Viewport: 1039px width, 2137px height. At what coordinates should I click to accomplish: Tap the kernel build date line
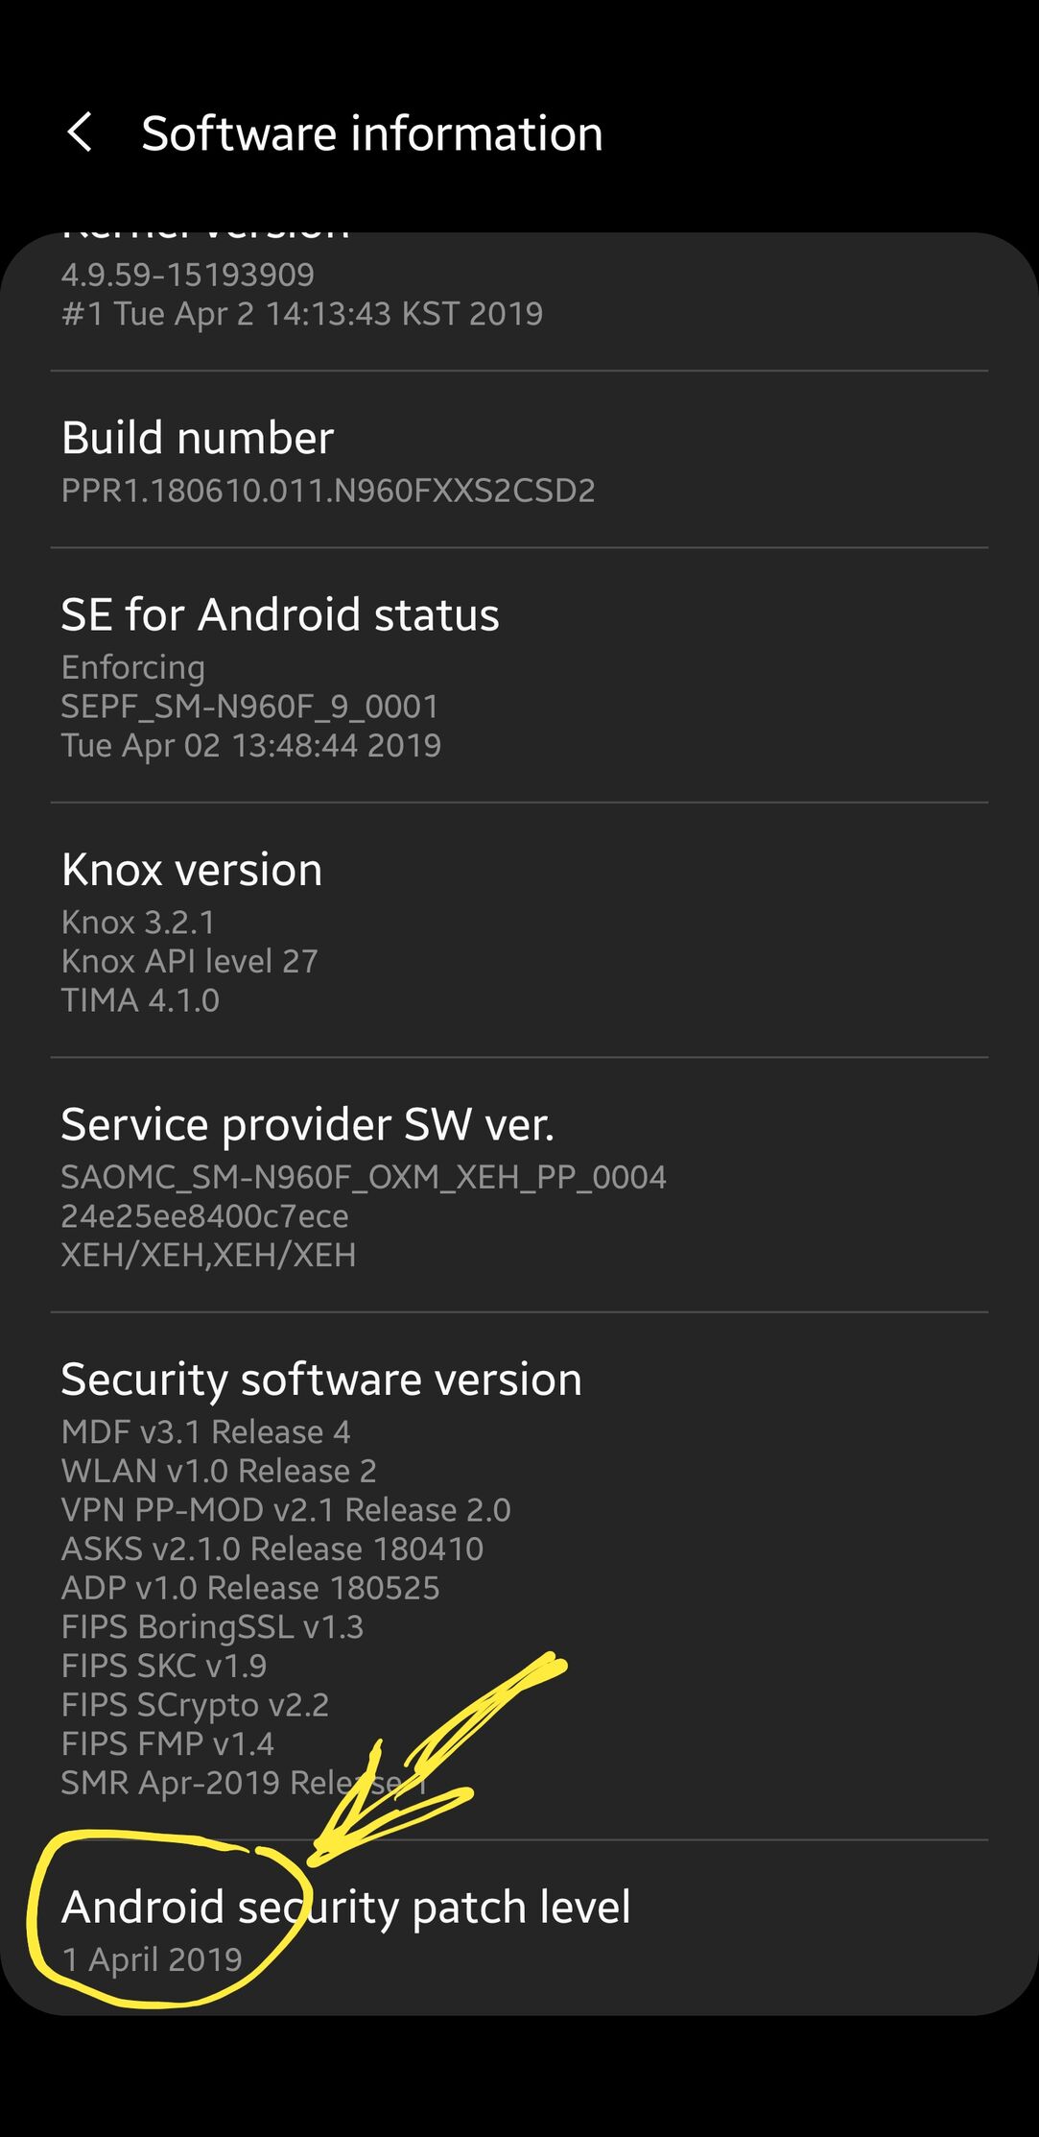(x=302, y=314)
